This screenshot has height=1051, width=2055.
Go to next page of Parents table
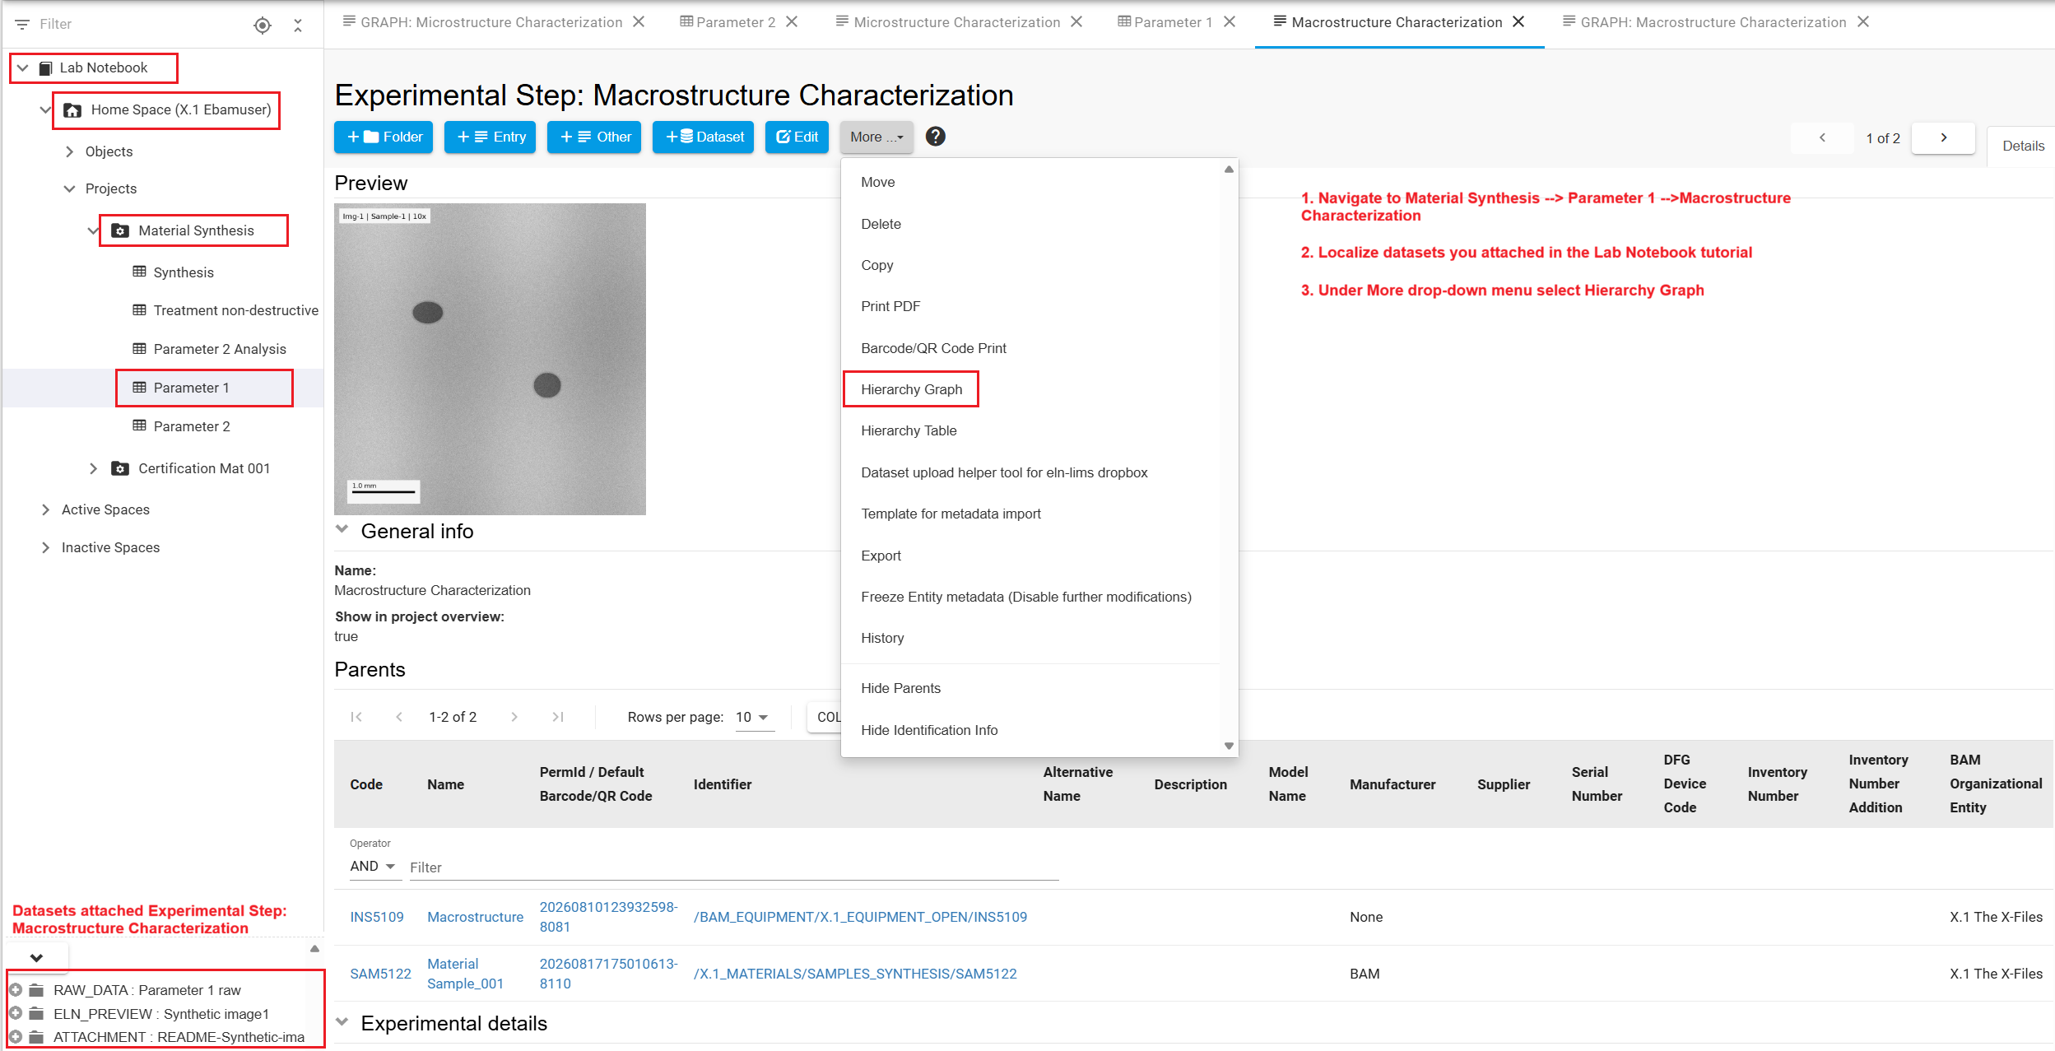click(514, 717)
